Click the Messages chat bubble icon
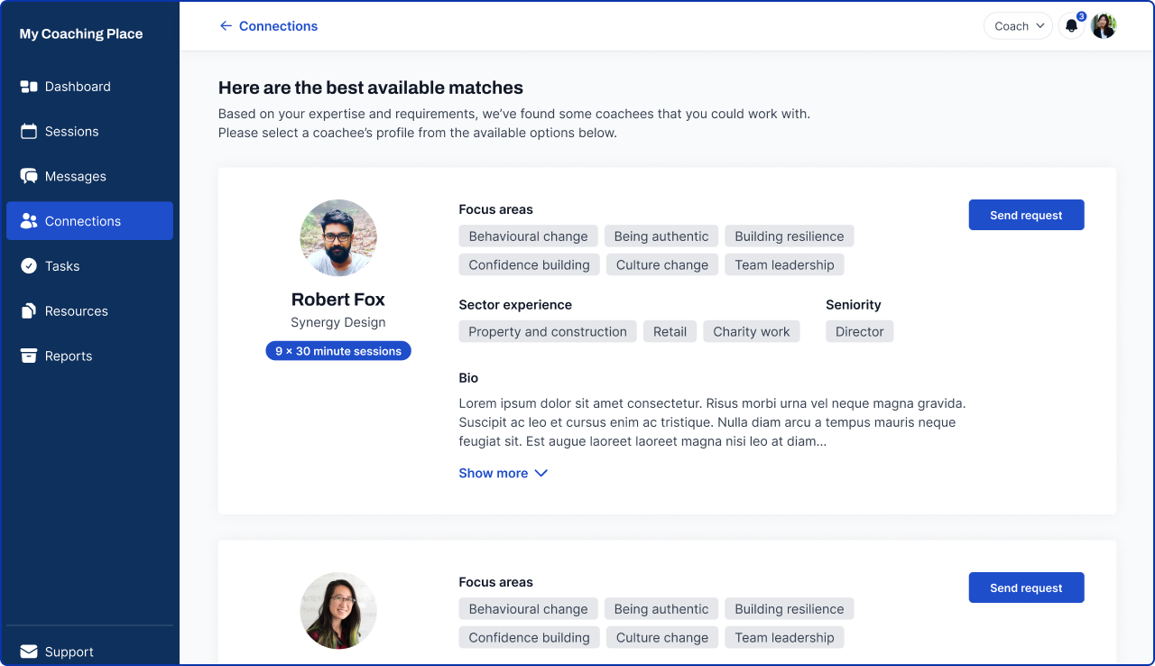Viewport: 1155px width, 666px height. (x=29, y=176)
